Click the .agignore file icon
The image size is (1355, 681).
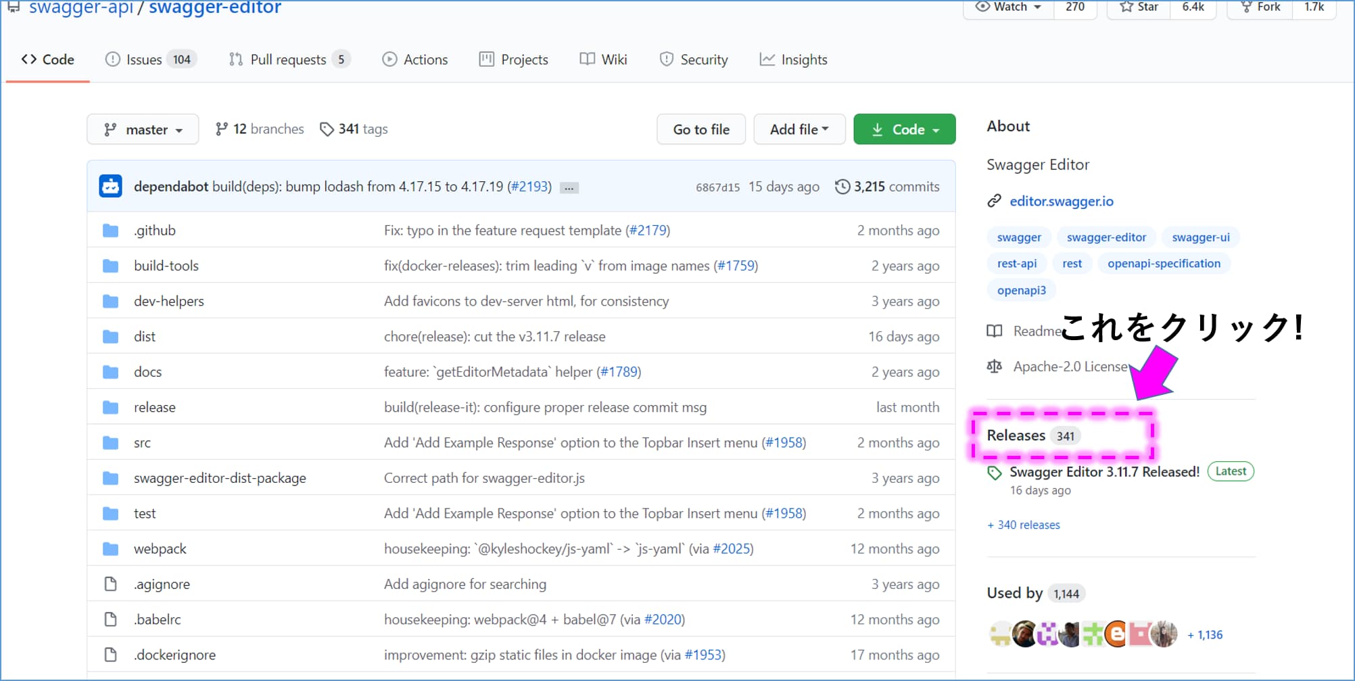(110, 584)
